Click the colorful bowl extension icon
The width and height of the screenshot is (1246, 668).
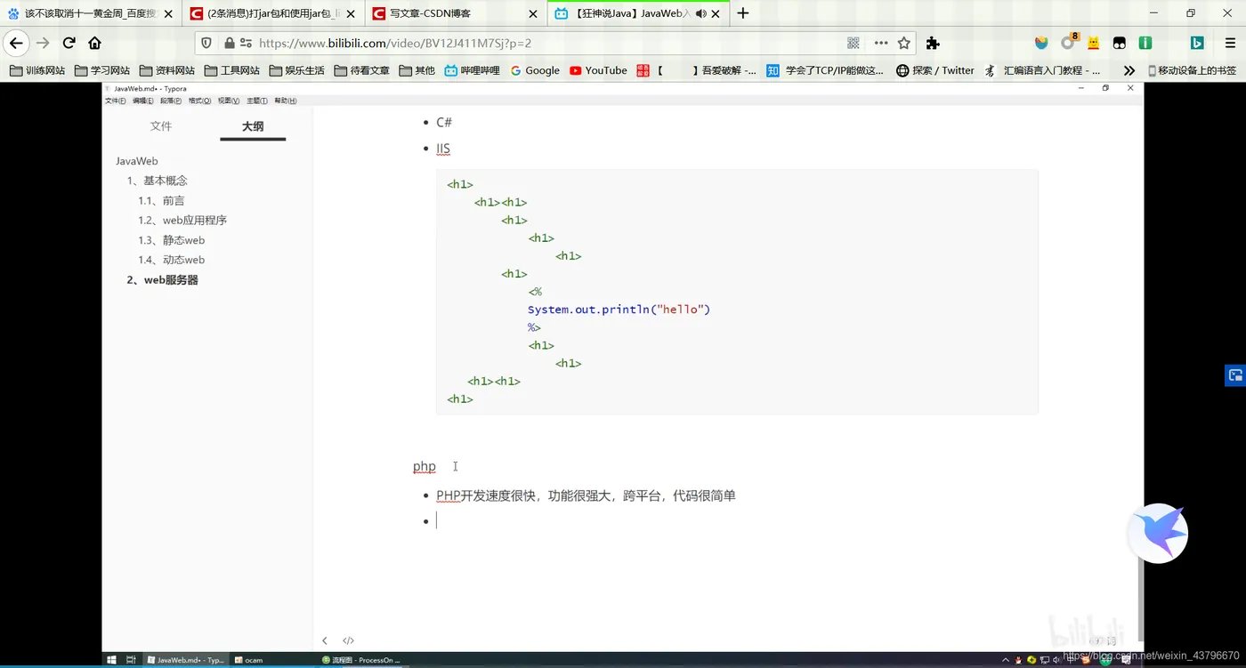[x=1041, y=43]
